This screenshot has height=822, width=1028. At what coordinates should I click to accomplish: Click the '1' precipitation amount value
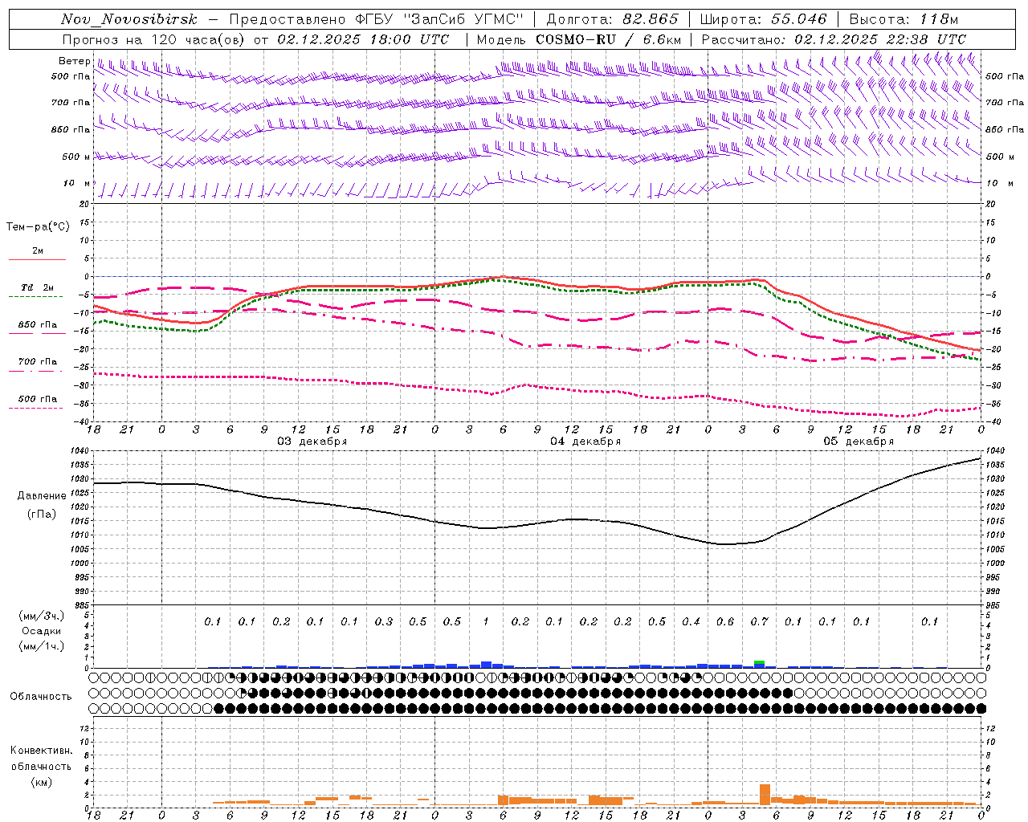486,621
